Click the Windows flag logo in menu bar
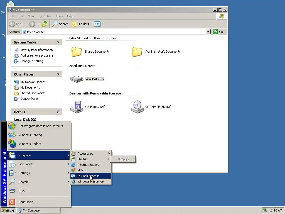This screenshot has width=285, height=214. pos(222,16)
